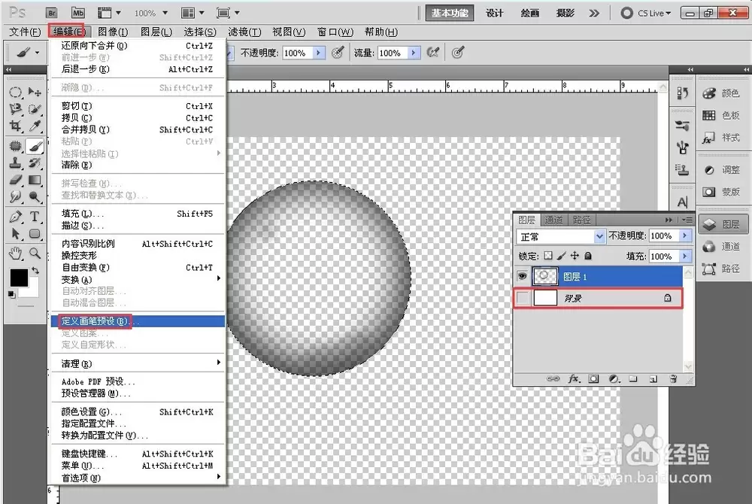Screen dimensions: 752x504
Task: Select the Rounded Rectangle shape tool
Action: coord(35,234)
